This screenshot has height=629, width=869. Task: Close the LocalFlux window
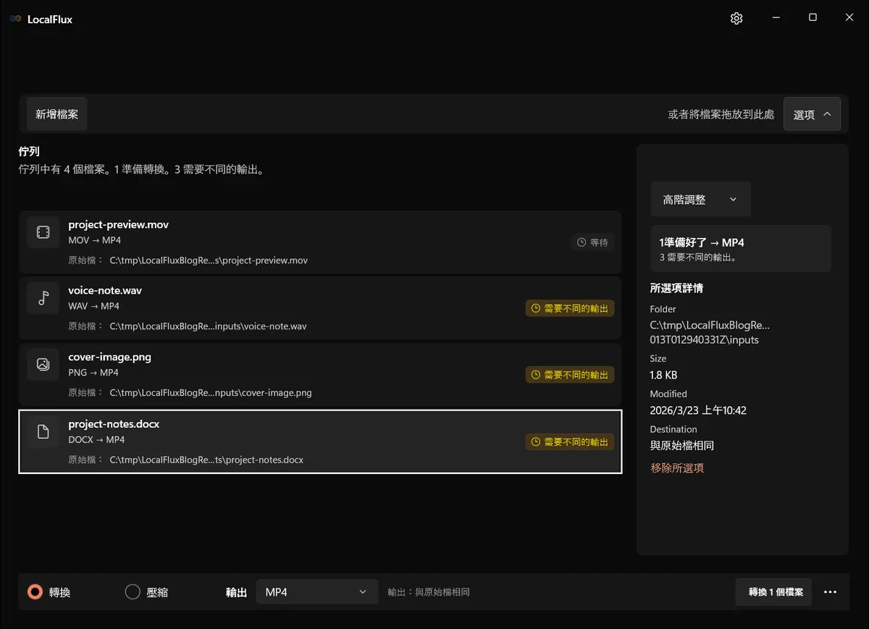pos(849,18)
